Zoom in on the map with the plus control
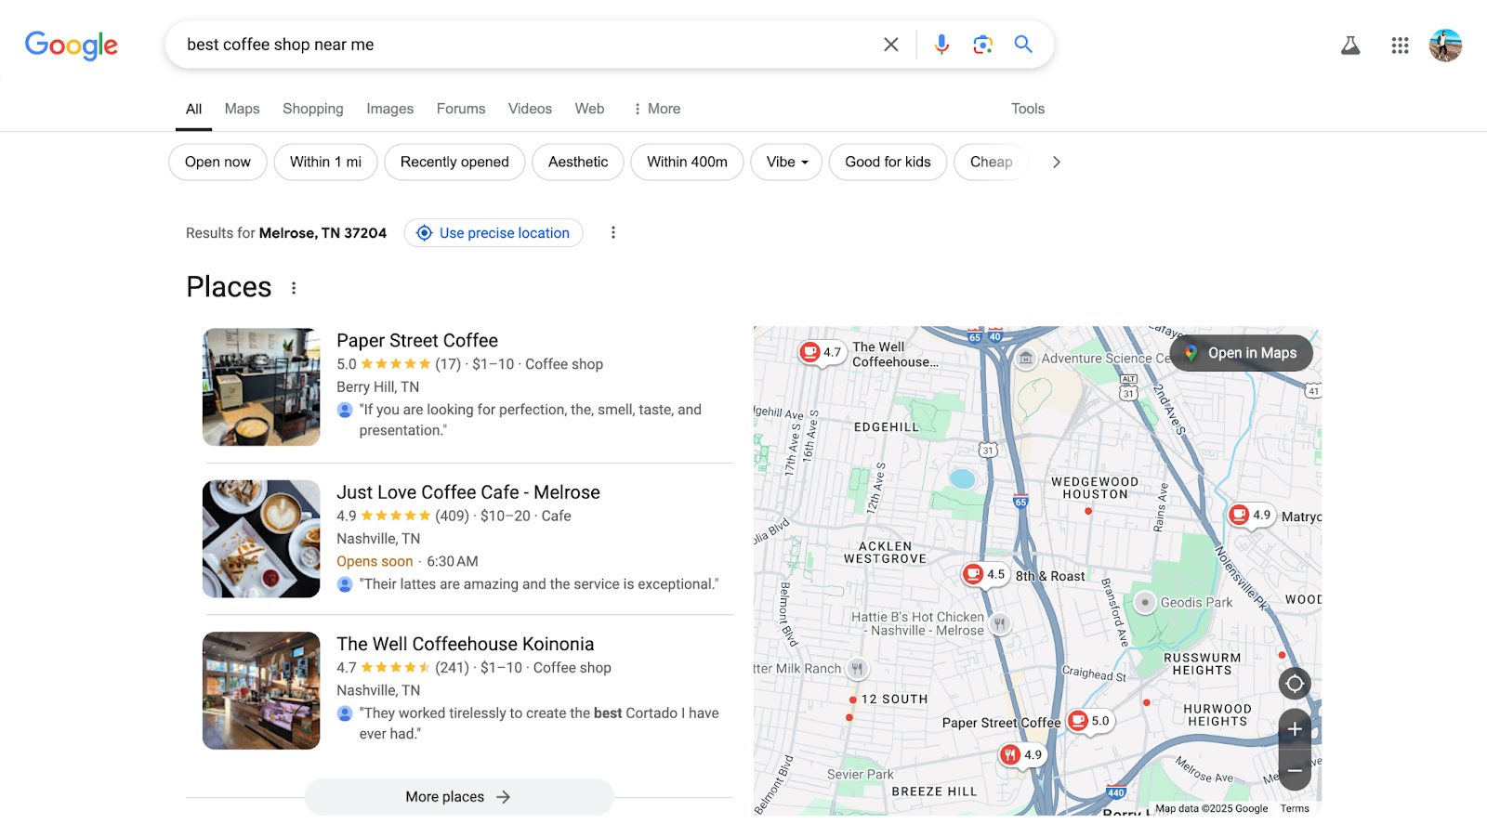Screen dimensions: 1487x837 1295,728
